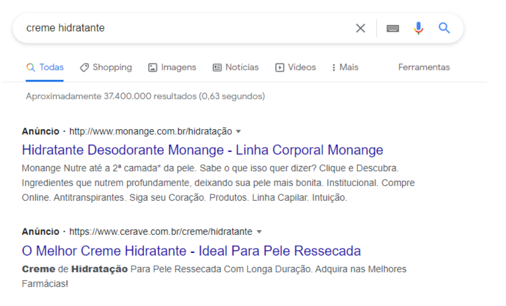This screenshot has width=506, height=306.
Task: Expand the Mais menu
Action: 345,67
